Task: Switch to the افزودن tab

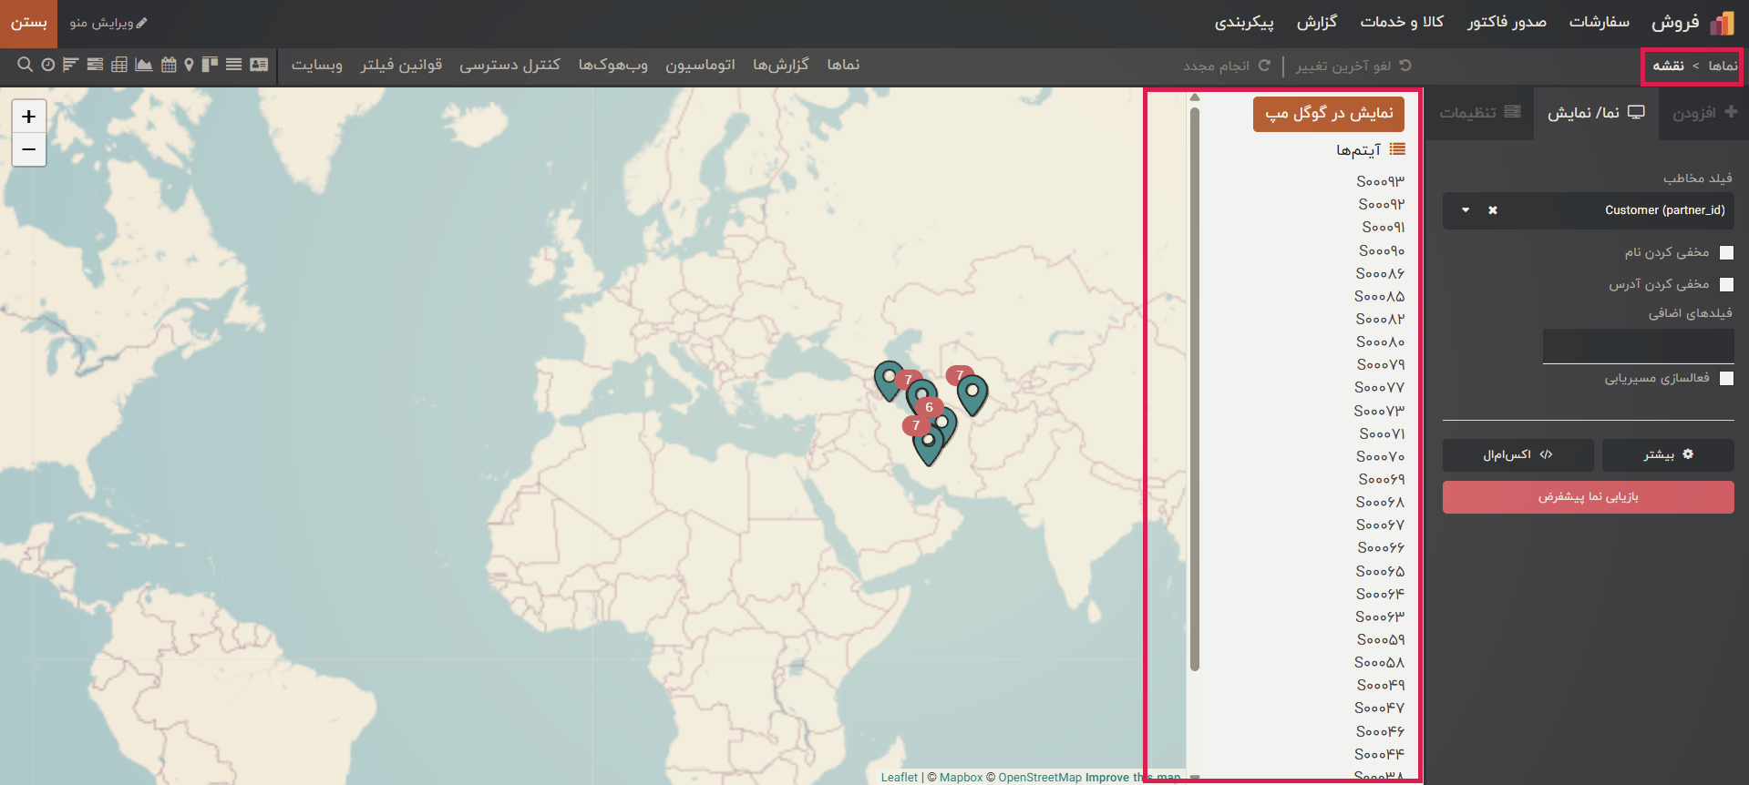Action: click(1704, 113)
